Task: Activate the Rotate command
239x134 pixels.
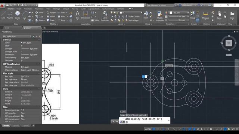Action: click(51, 13)
